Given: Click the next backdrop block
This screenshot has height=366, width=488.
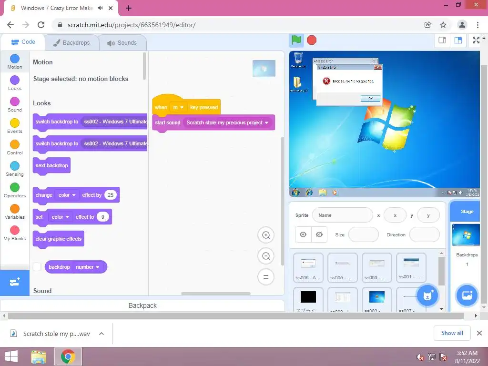Looking at the screenshot, I should coord(51,165).
